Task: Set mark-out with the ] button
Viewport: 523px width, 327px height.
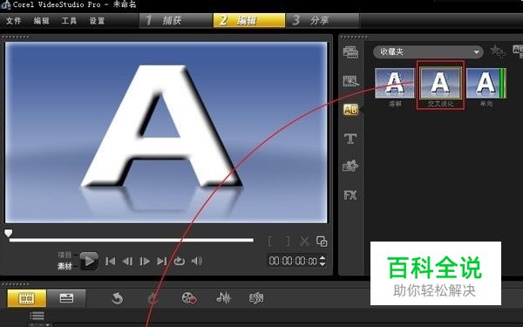Action: [288, 241]
